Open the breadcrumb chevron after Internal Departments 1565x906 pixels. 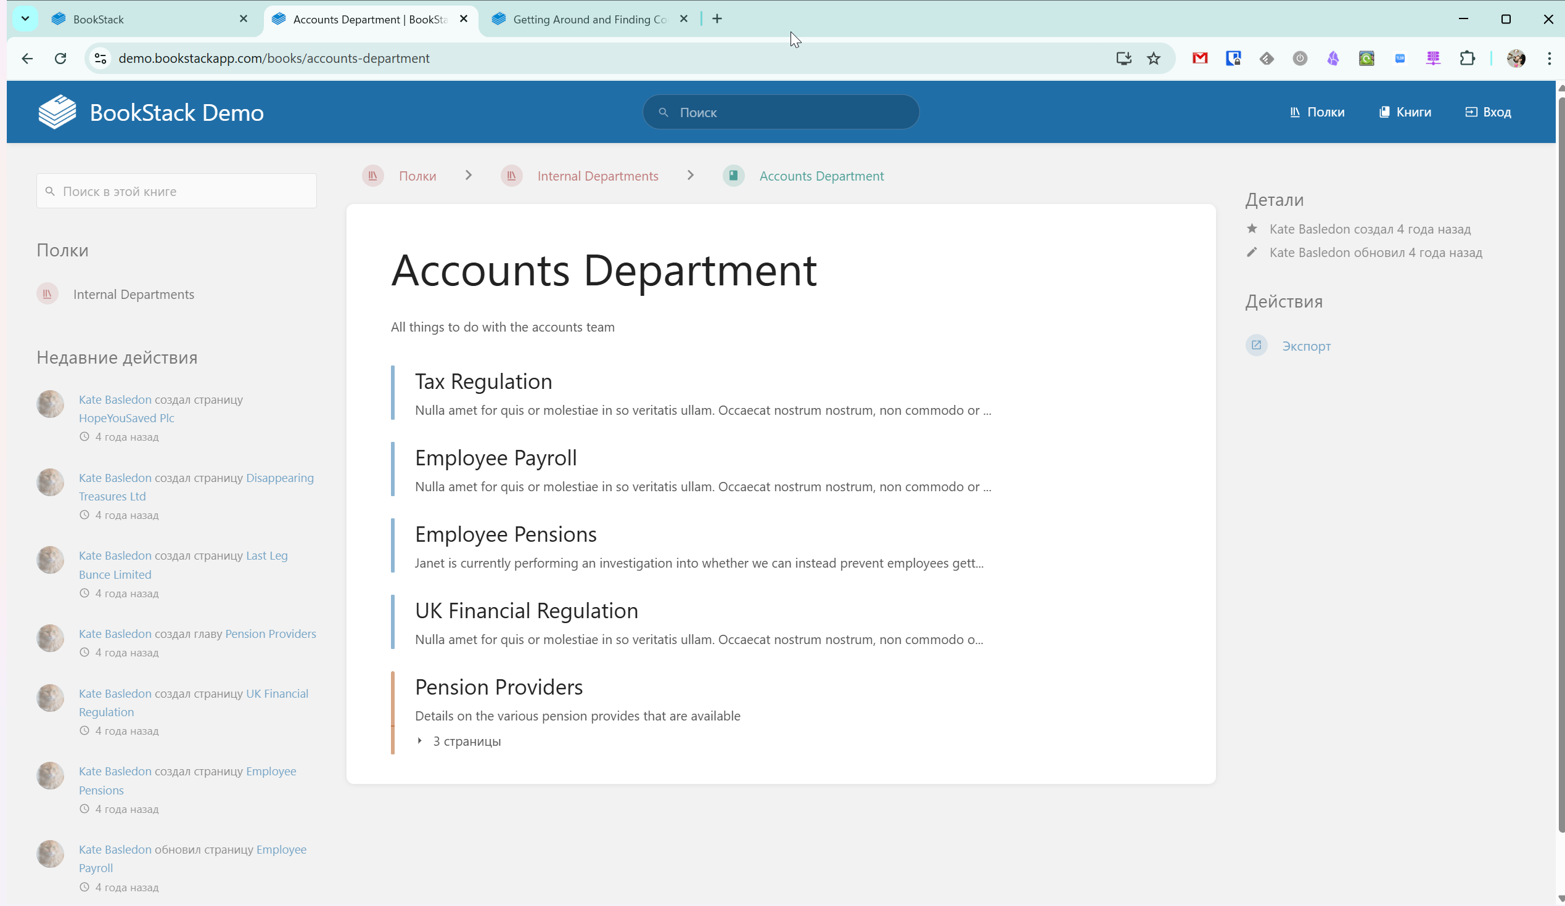[690, 176]
